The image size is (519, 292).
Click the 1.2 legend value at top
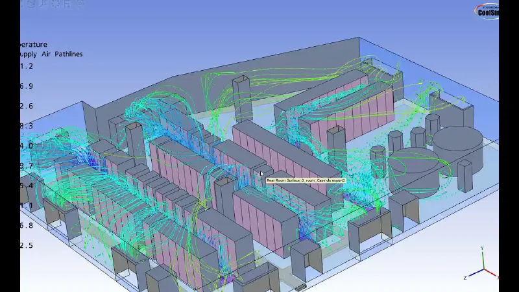click(x=27, y=66)
